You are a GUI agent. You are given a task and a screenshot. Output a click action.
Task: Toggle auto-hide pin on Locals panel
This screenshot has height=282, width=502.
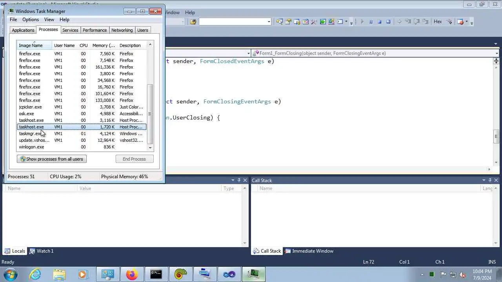click(238, 180)
